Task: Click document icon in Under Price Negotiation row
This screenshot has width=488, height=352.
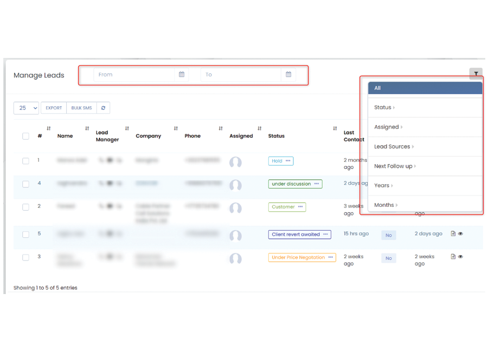Action: (453, 257)
